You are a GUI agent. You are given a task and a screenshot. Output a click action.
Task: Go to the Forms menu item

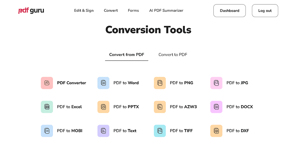tap(133, 11)
